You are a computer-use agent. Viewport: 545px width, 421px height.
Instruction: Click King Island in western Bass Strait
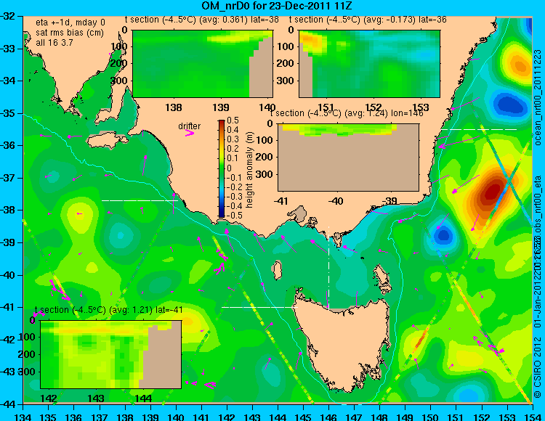pos(276,271)
